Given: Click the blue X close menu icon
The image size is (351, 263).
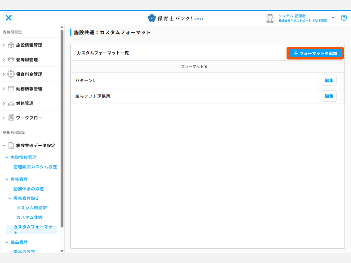Looking at the screenshot, I should point(9,18).
